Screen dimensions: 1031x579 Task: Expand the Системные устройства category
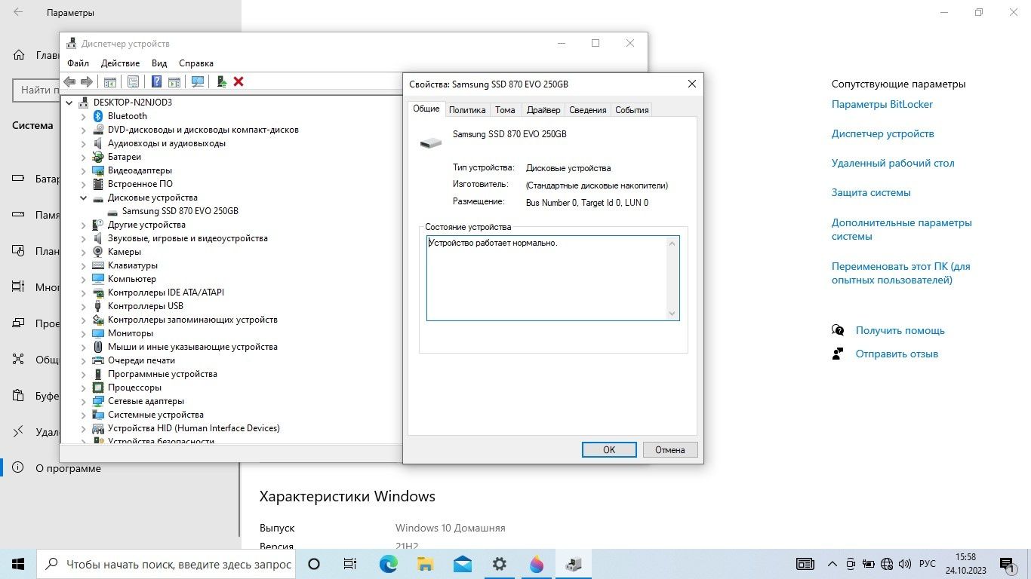click(x=84, y=415)
